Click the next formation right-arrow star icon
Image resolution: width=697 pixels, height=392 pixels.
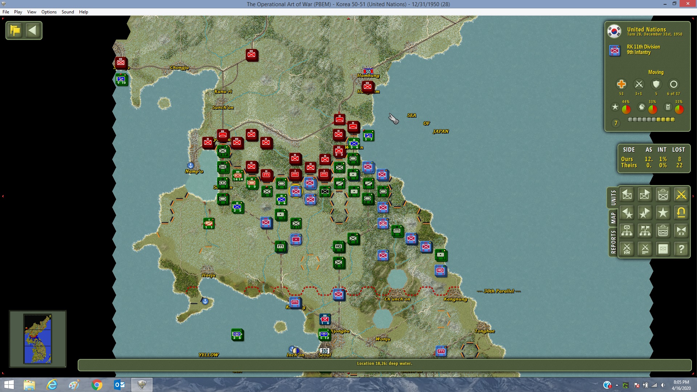(x=645, y=213)
